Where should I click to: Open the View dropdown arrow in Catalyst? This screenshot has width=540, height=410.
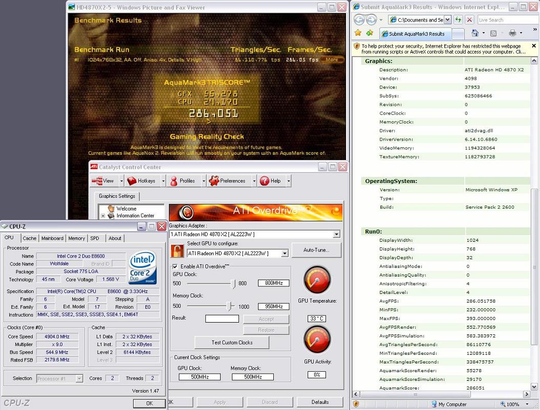pyautogui.click(x=122, y=181)
